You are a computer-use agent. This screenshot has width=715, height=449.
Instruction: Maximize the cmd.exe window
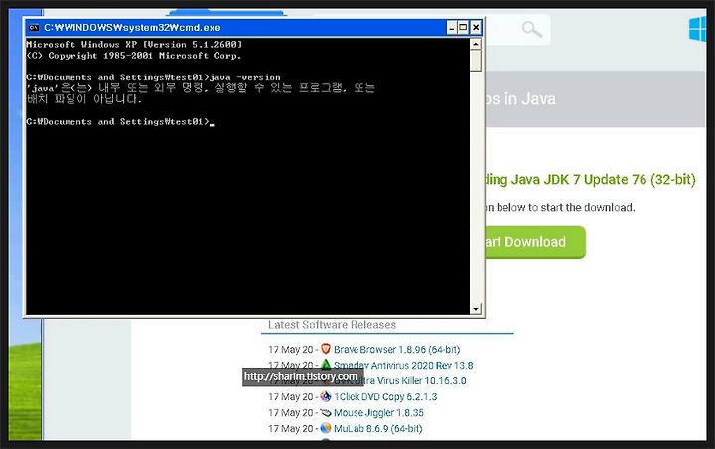[x=463, y=28]
